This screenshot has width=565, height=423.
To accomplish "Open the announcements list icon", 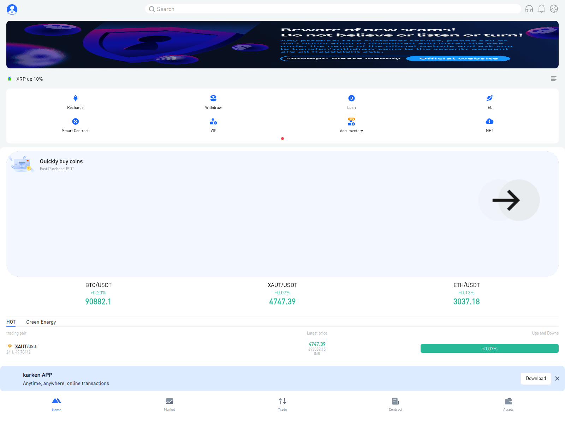I will click(554, 79).
